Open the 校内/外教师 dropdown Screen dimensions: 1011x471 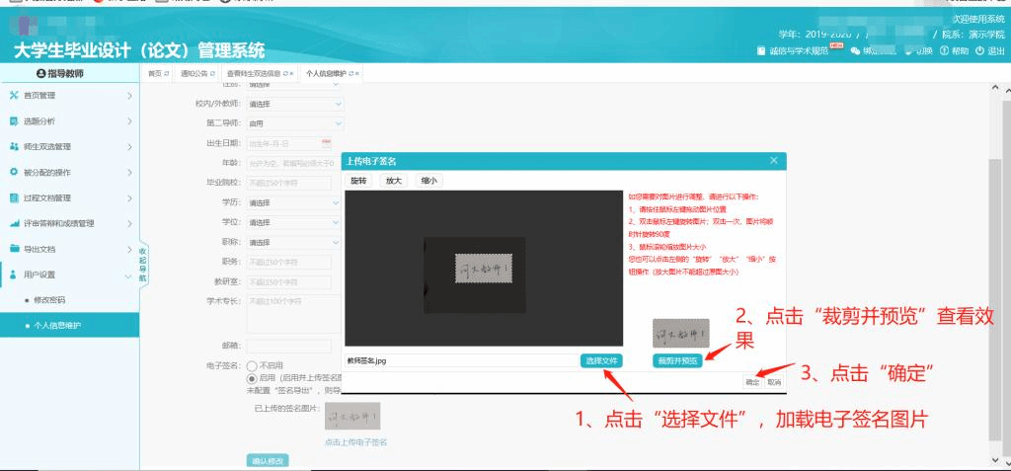(x=294, y=103)
